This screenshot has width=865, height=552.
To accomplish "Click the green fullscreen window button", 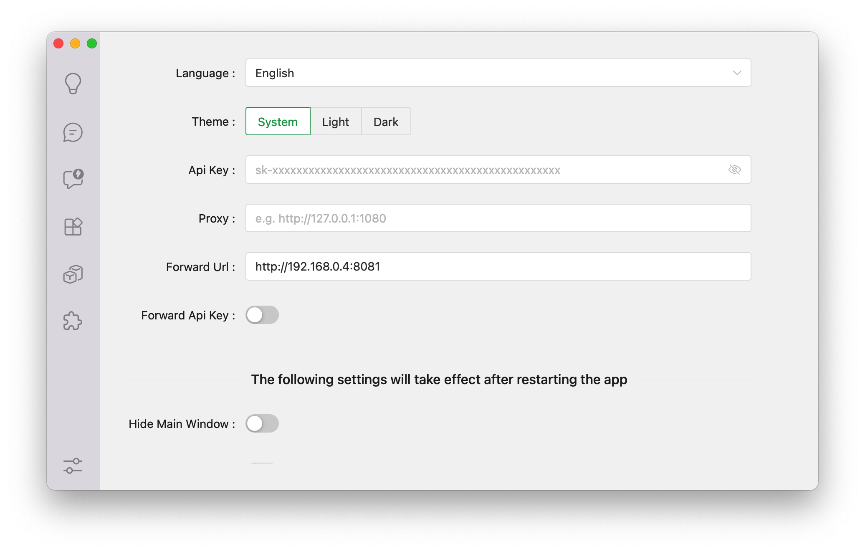I will (92, 43).
